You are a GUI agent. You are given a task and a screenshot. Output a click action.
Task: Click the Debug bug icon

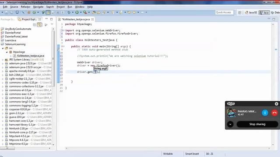[x=69, y=13]
